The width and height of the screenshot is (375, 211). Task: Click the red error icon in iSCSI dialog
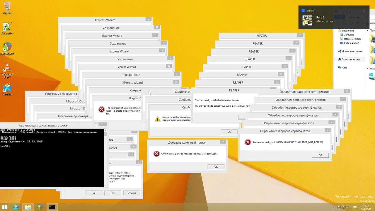(157, 154)
